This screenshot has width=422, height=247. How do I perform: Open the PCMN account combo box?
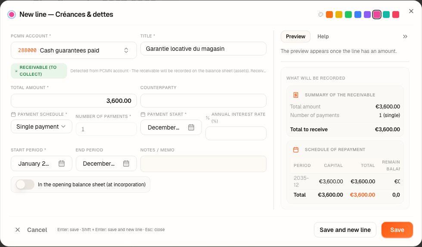[x=74, y=50]
